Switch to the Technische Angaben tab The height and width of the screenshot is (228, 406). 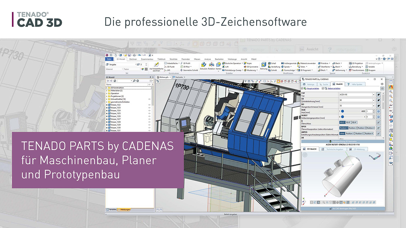333,149
